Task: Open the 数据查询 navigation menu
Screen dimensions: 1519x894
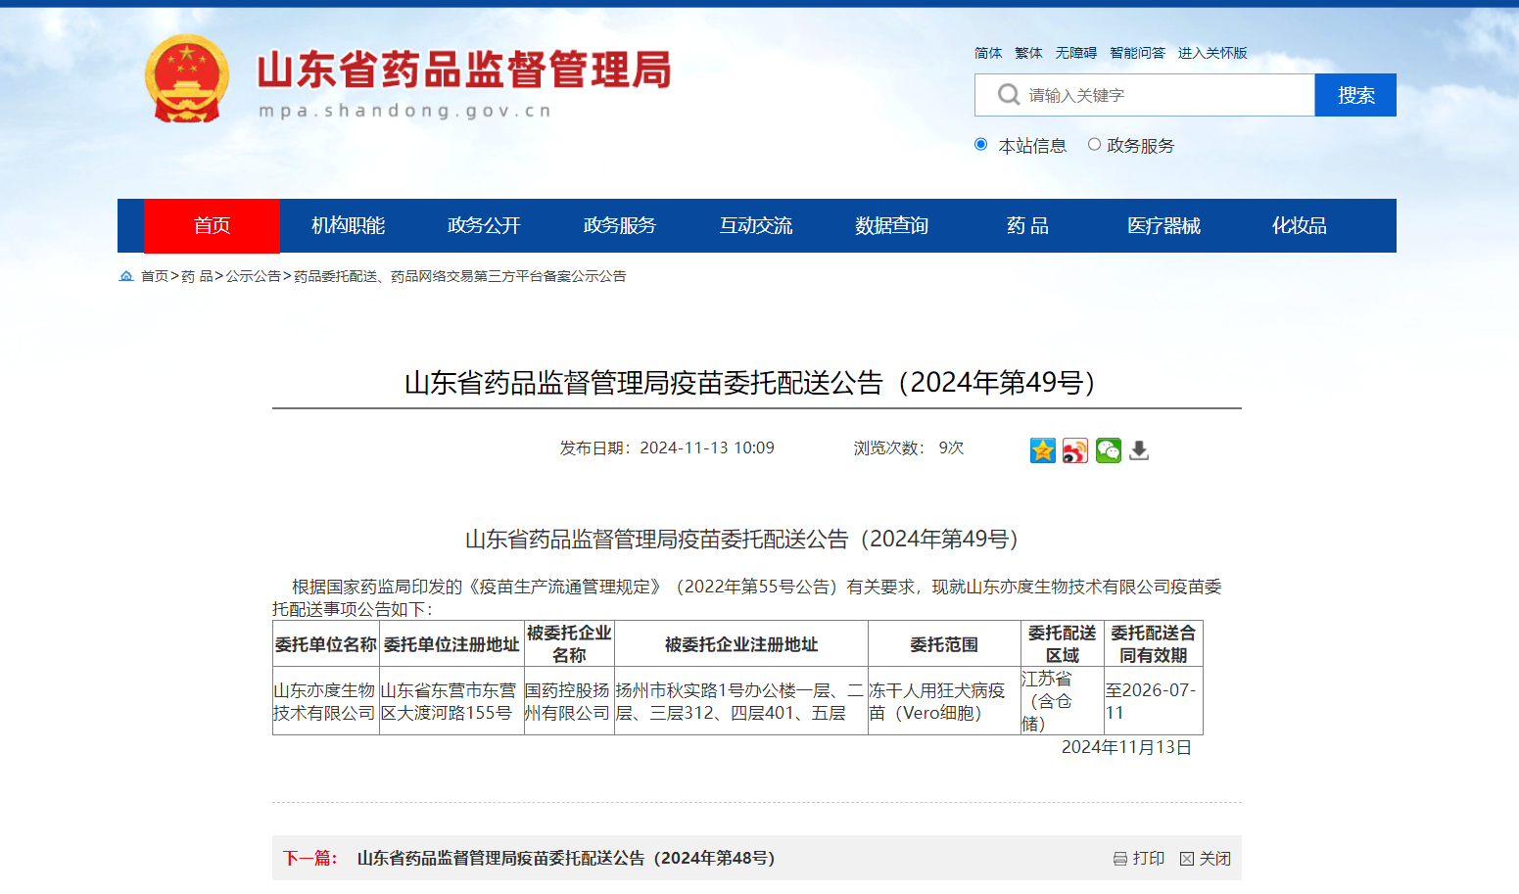Action: click(891, 226)
